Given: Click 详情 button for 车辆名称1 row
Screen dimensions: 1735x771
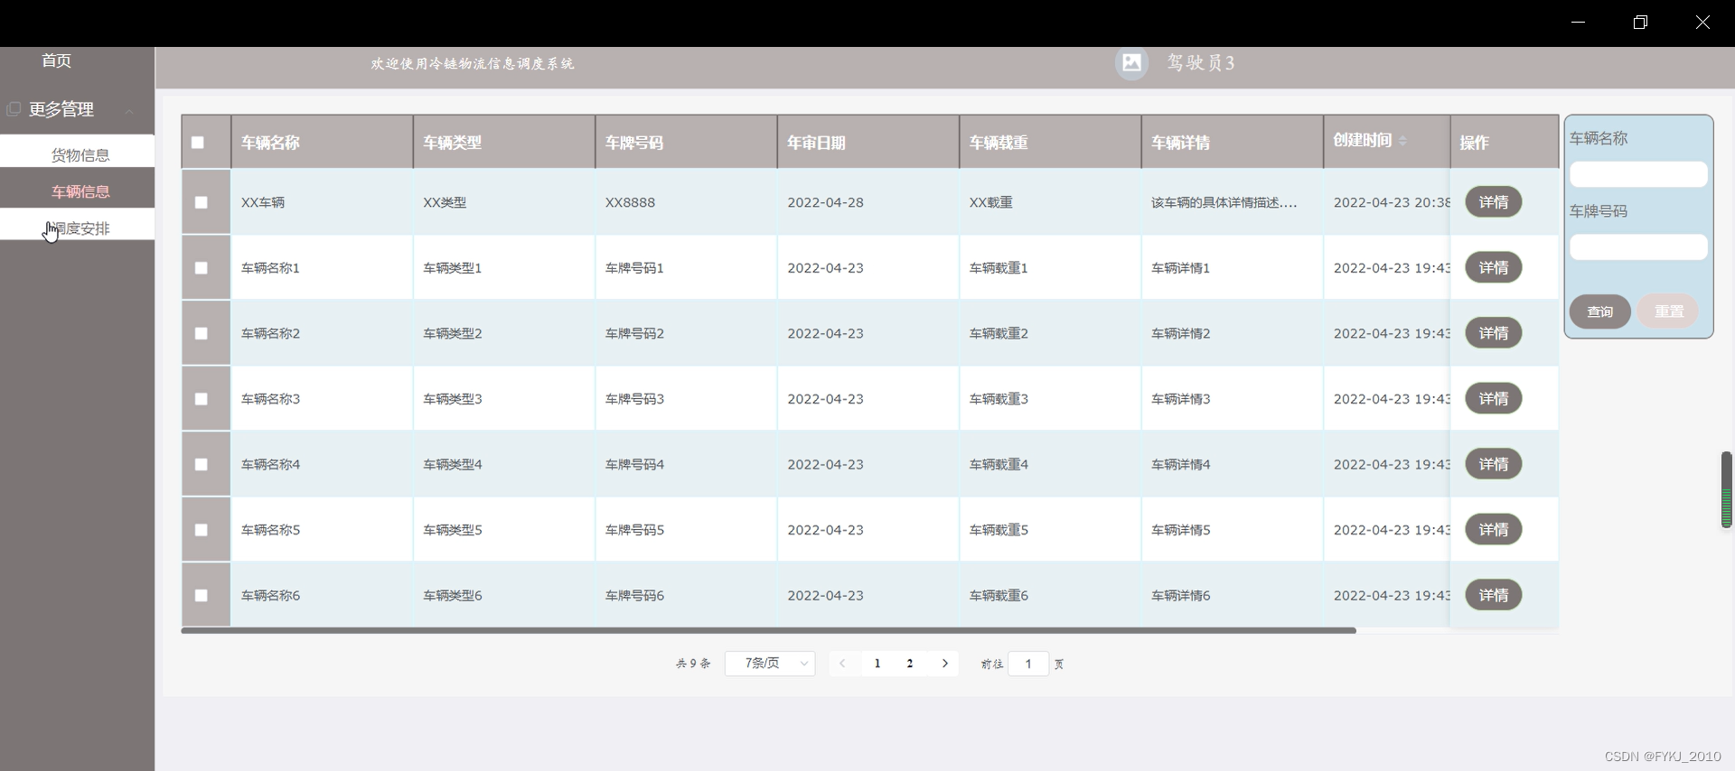Looking at the screenshot, I should [x=1493, y=268].
